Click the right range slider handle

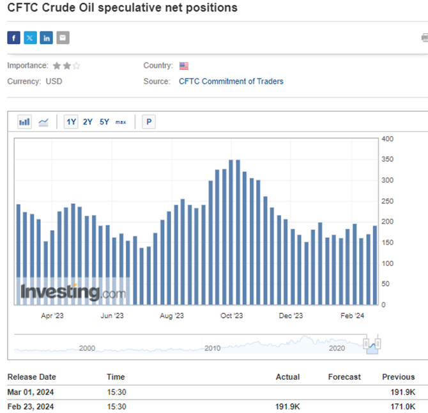378,343
